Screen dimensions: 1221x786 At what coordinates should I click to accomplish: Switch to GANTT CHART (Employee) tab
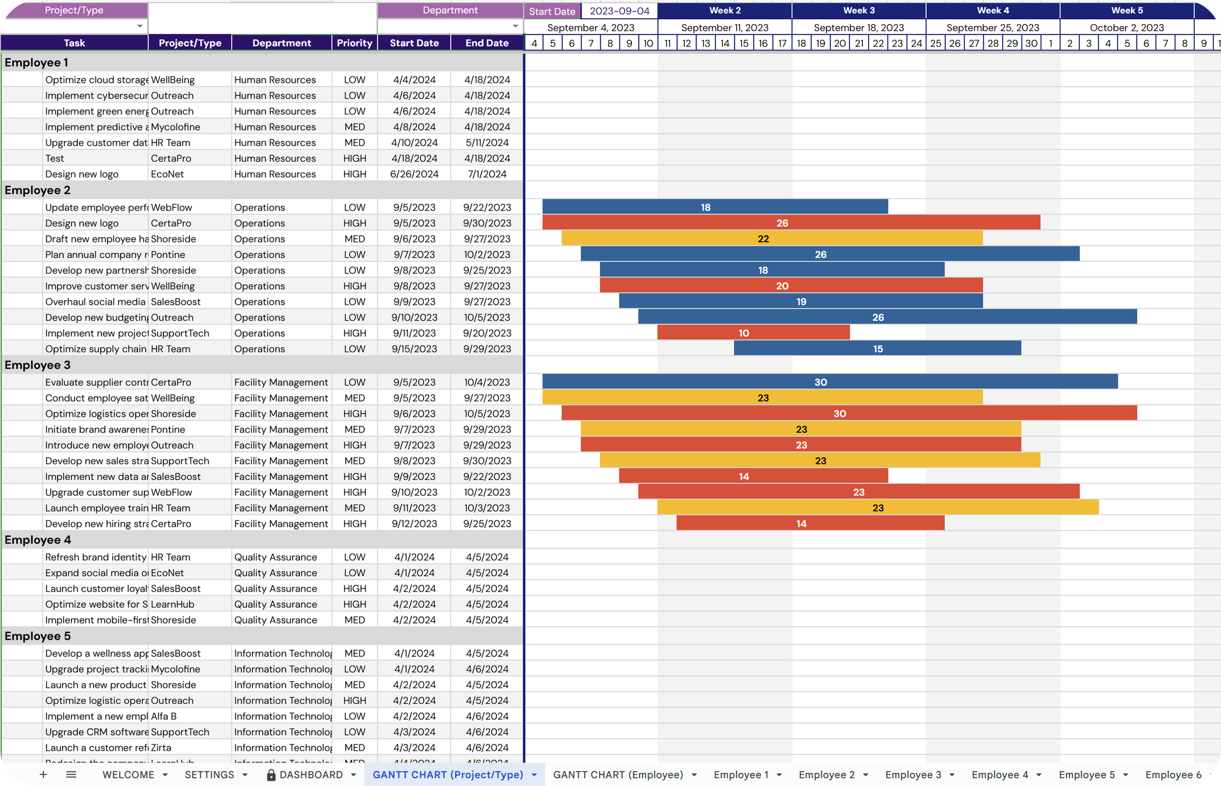tap(618, 775)
